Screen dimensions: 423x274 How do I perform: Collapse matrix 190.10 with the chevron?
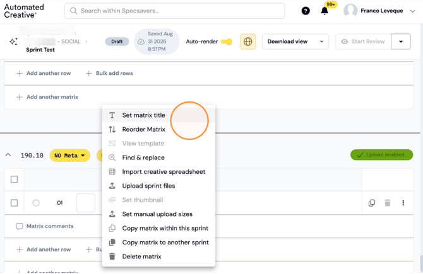click(x=8, y=155)
